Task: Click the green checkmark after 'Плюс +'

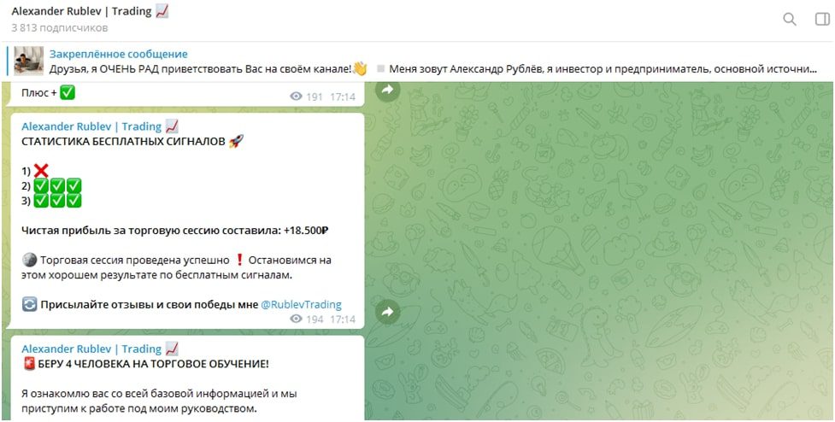Action: 68,92
